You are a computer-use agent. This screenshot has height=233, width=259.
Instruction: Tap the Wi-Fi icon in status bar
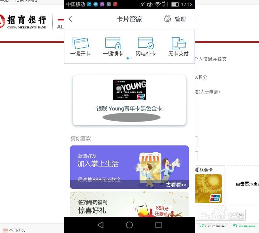click(157, 4)
